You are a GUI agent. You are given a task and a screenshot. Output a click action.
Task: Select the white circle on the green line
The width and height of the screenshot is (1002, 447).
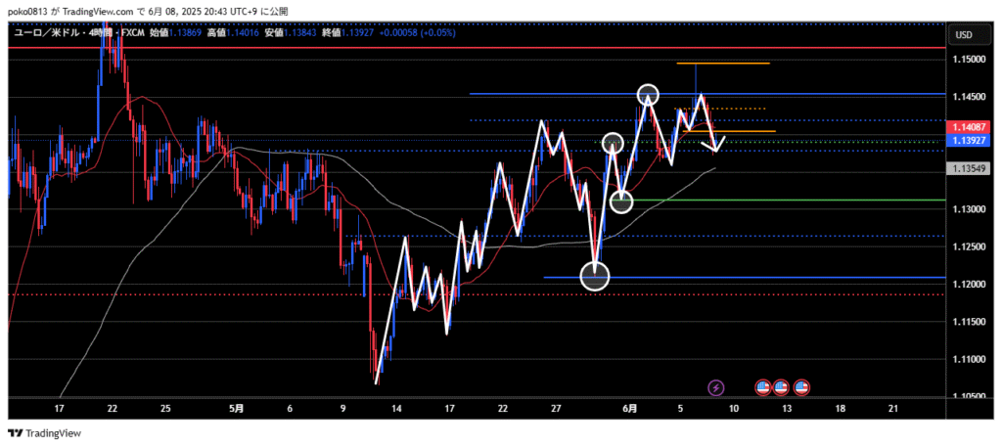[x=621, y=202]
